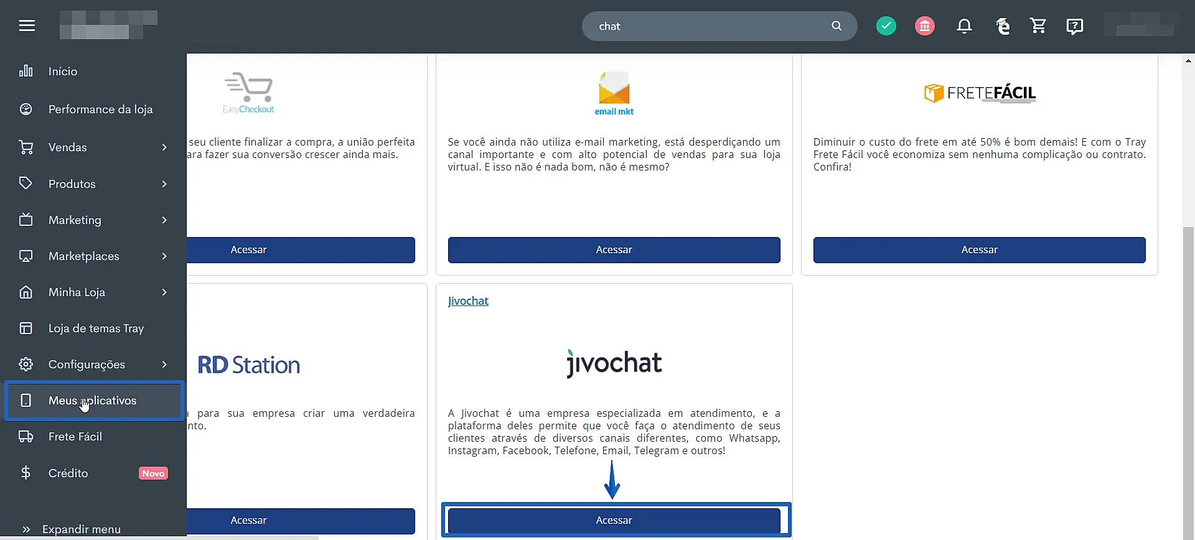Image resolution: width=1195 pixels, height=540 pixels.
Task: Click Acessar under EasyCheckout
Action: tap(301, 249)
